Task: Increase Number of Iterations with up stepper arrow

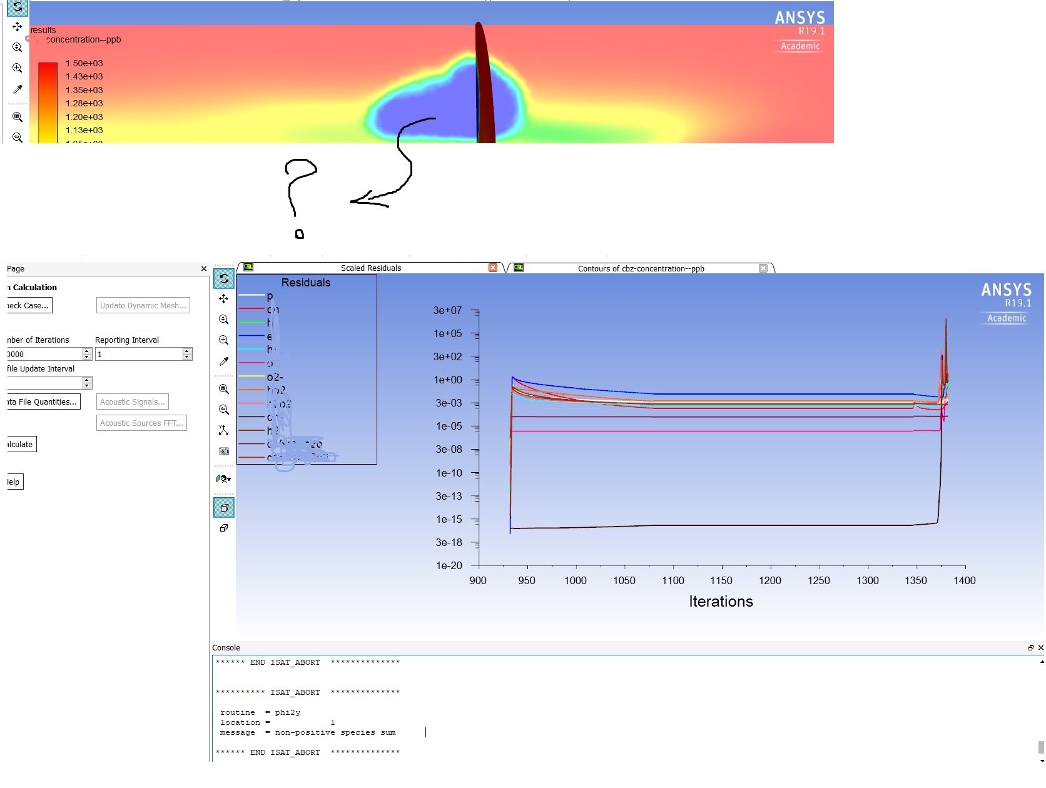Action: (x=87, y=351)
